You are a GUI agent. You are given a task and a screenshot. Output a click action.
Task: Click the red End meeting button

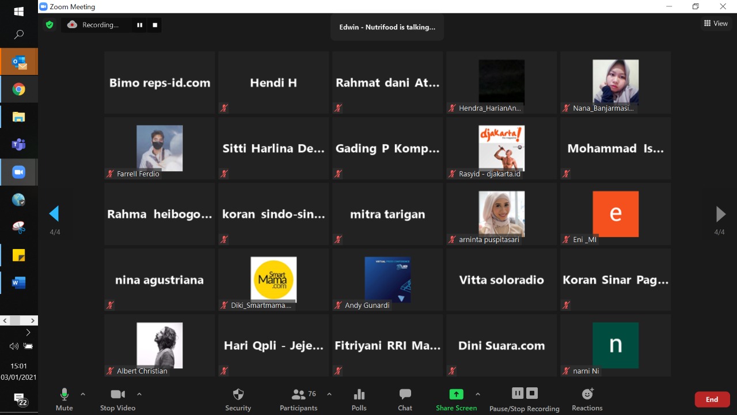coord(712,399)
